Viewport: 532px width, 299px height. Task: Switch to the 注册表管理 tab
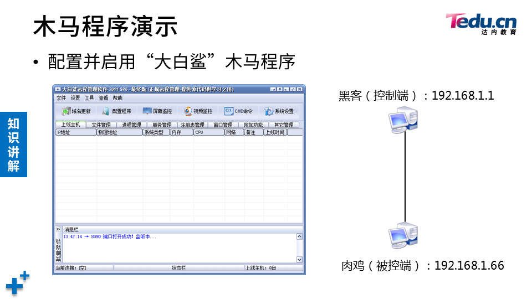point(192,125)
